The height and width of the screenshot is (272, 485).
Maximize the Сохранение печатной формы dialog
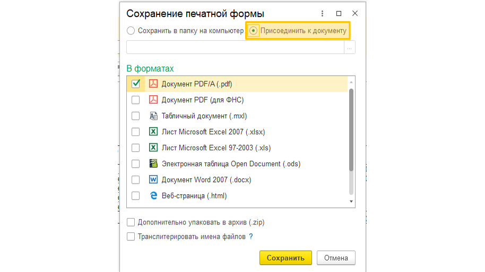[339, 14]
